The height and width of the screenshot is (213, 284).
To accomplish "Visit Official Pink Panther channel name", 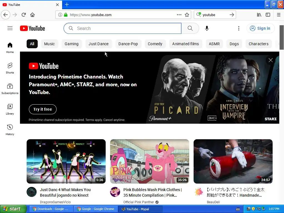I will click(x=139, y=202).
